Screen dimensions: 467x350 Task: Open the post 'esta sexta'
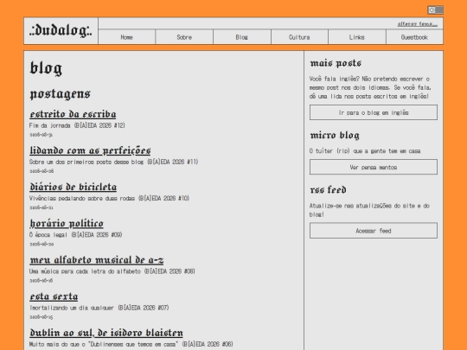(54, 296)
